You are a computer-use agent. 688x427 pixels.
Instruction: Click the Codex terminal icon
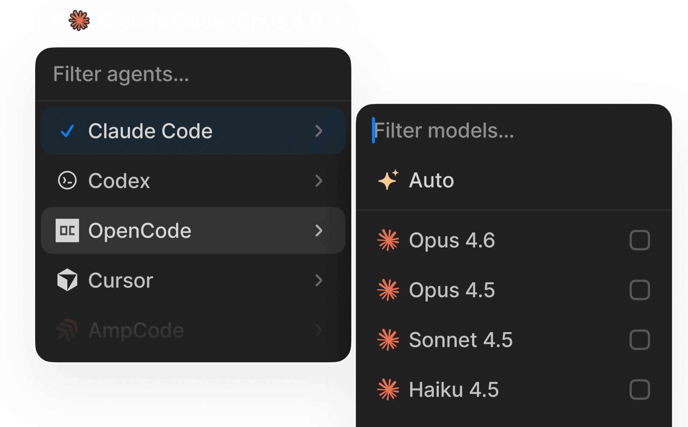pos(67,181)
